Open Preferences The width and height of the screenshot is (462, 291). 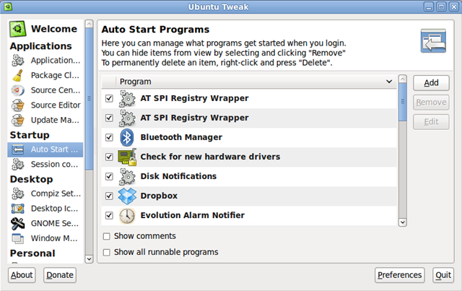[x=399, y=275]
